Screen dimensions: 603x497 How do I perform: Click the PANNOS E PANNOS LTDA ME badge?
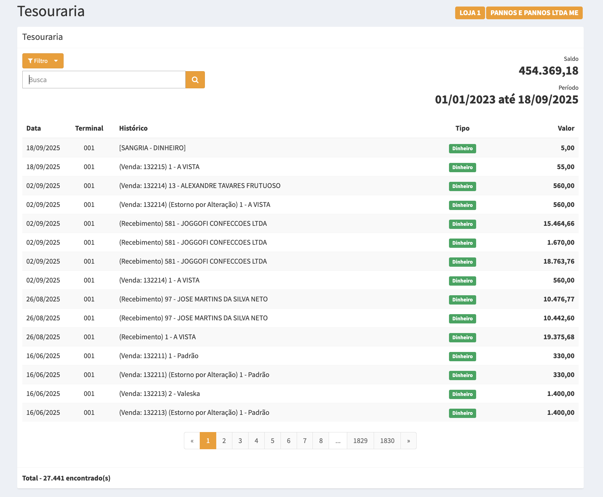coord(534,13)
